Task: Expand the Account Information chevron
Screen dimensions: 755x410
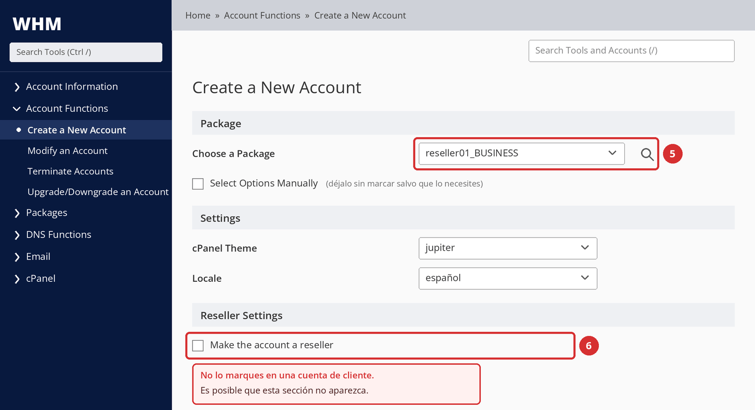Action: pyautogui.click(x=17, y=87)
